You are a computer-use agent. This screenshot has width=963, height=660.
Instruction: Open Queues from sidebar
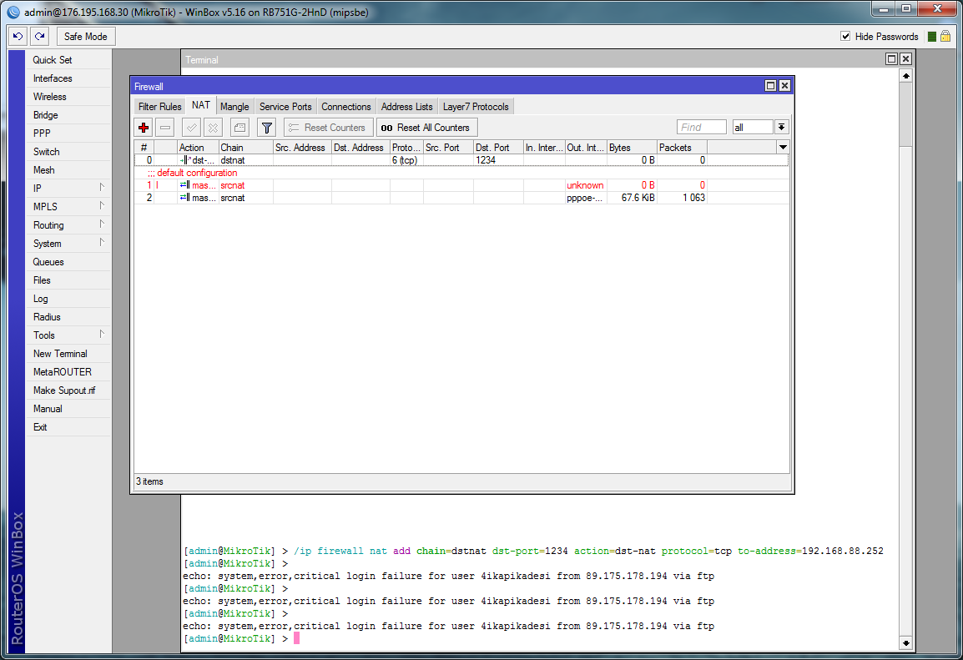(x=68, y=261)
